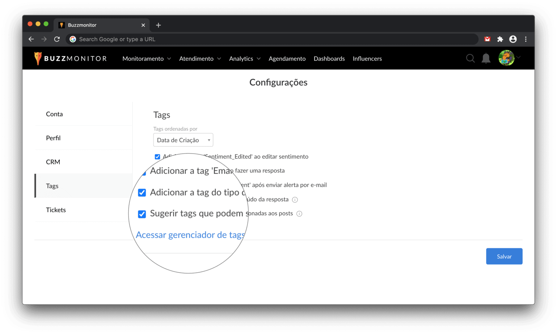Open the 'Data de Criação' dropdown
Screen dimensions: 557x334
183,140
